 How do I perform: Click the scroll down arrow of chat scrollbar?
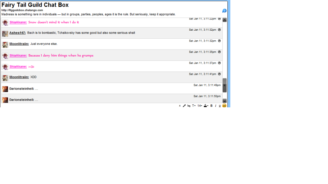[225, 101]
